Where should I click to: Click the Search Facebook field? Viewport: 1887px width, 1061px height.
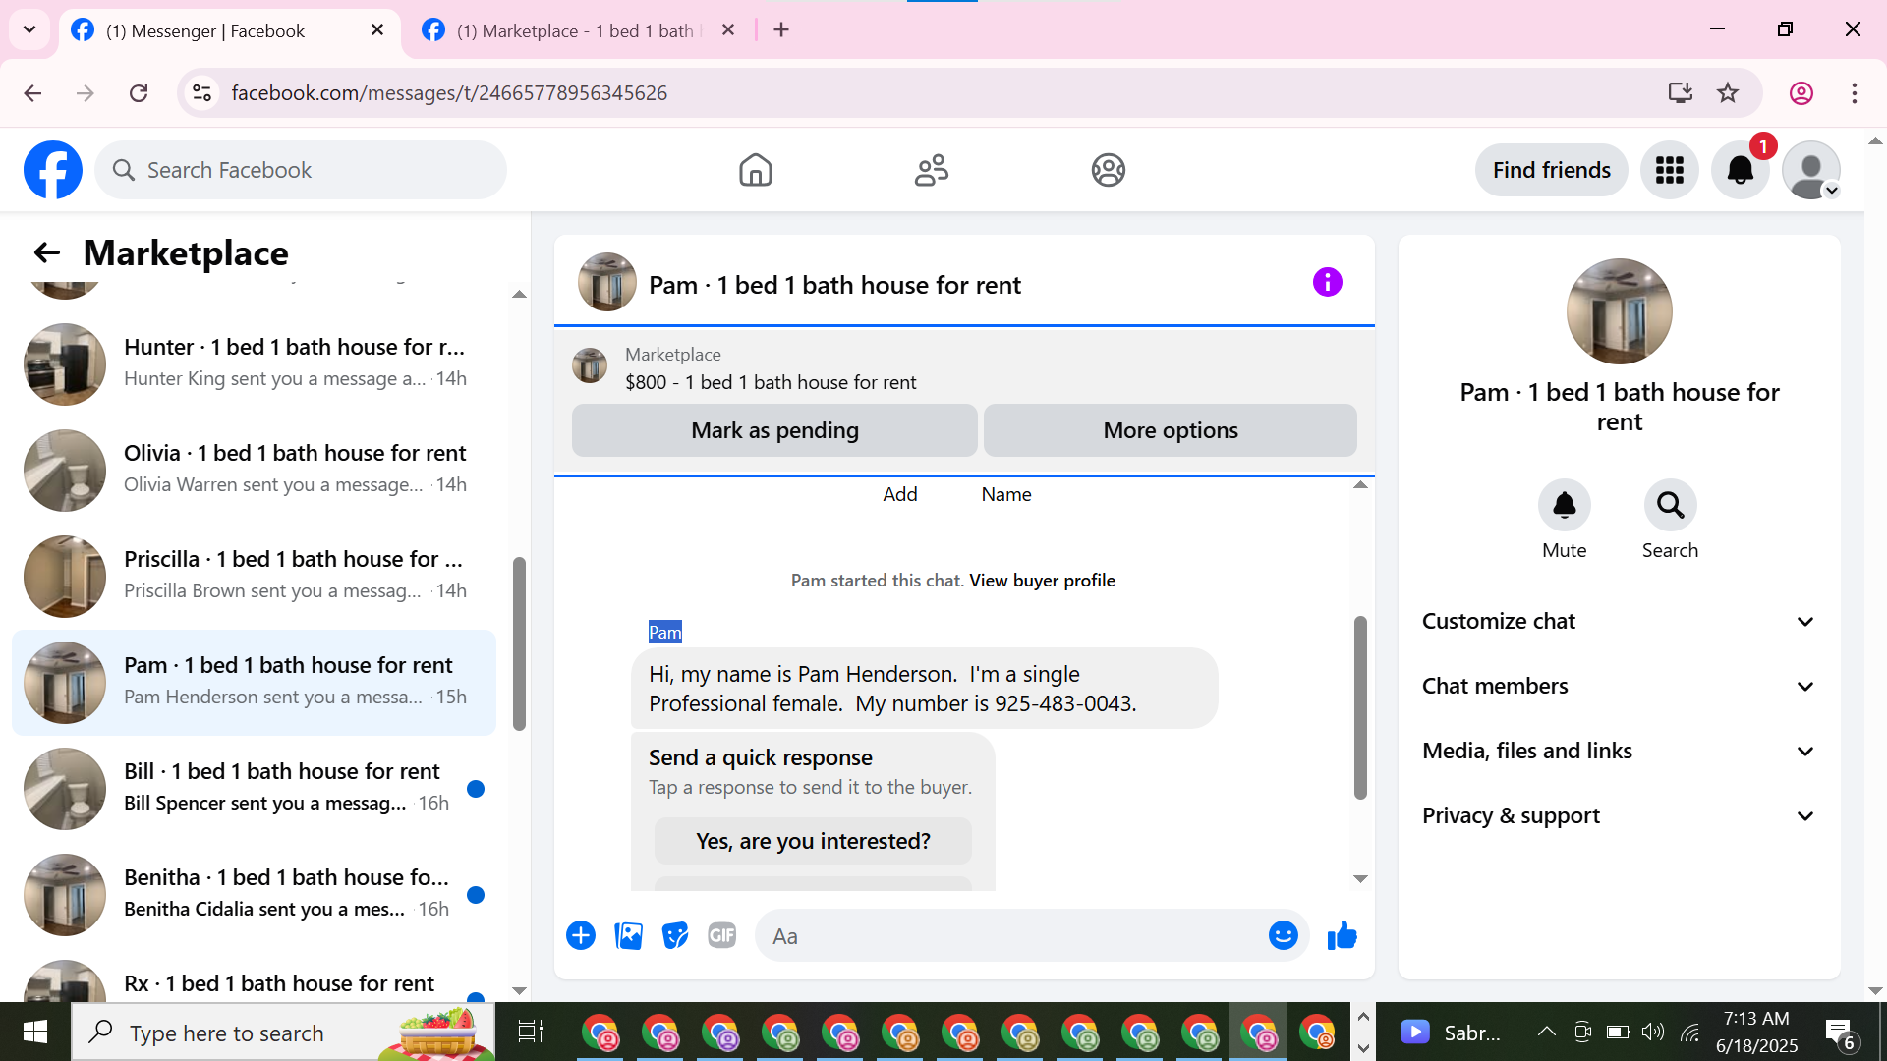pyautogui.click(x=301, y=170)
